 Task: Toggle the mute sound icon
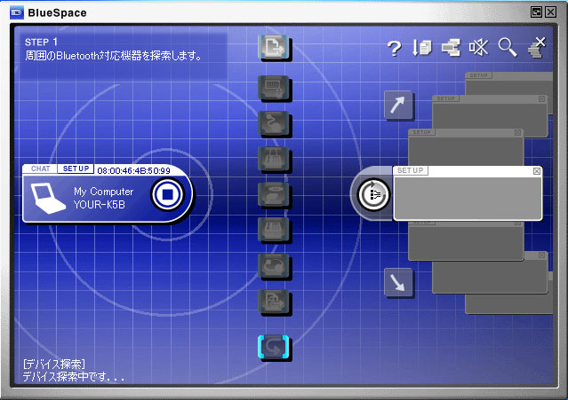pyautogui.click(x=479, y=49)
